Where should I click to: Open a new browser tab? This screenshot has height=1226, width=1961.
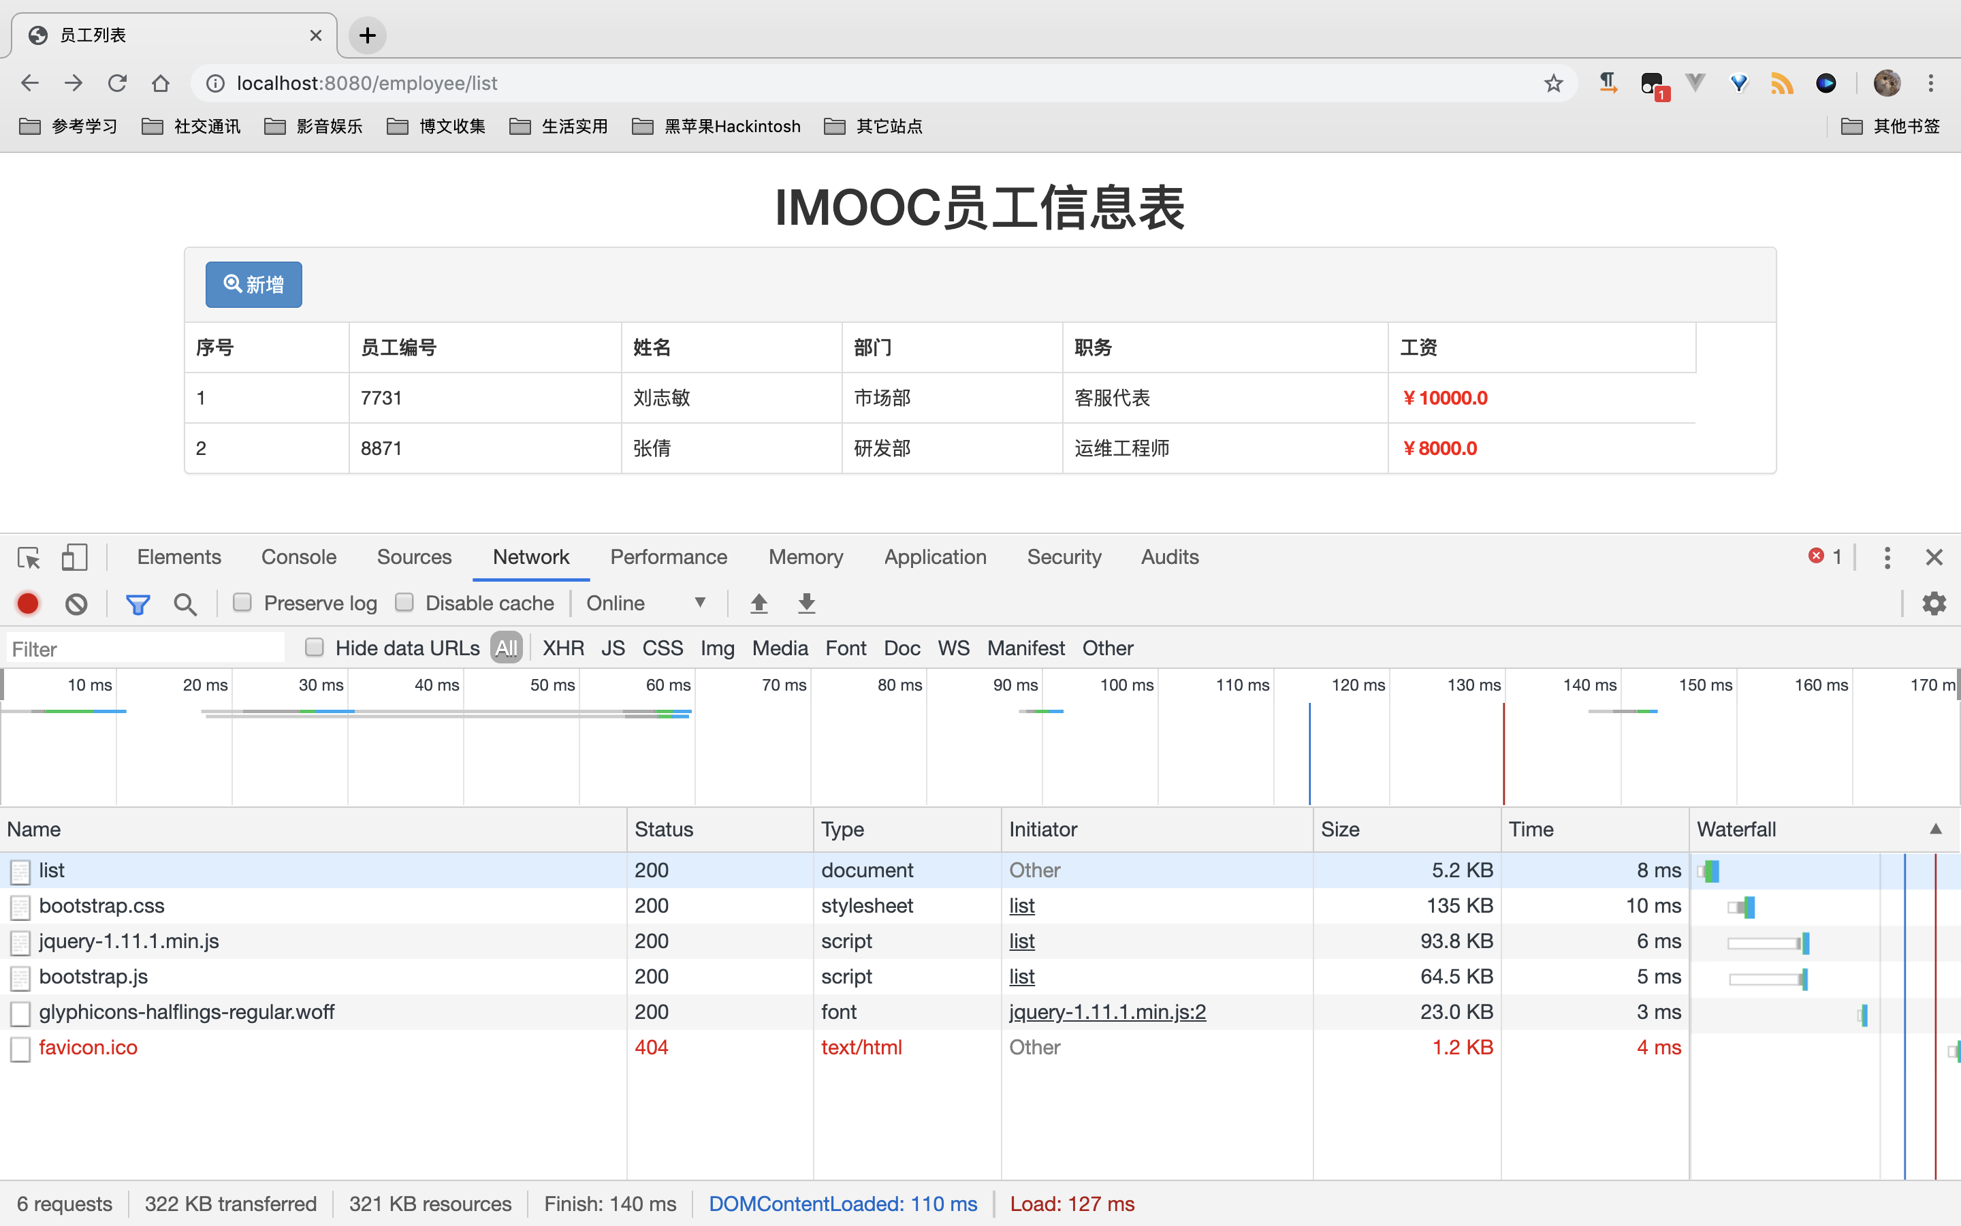coord(367,35)
